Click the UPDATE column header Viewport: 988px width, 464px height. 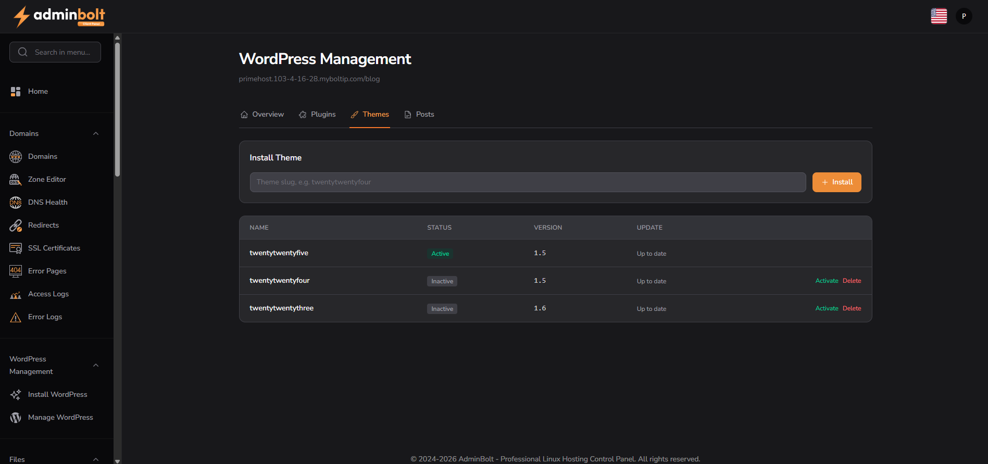click(649, 228)
